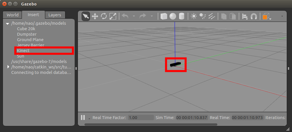This screenshot has width=292, height=132.
Task: Click the left panel splitter handle
Action: (76, 69)
